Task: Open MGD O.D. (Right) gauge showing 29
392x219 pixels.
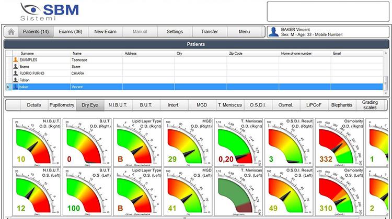Action: 188,142
